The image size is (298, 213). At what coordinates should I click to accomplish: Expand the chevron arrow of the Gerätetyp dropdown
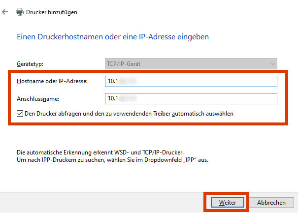click(x=273, y=64)
